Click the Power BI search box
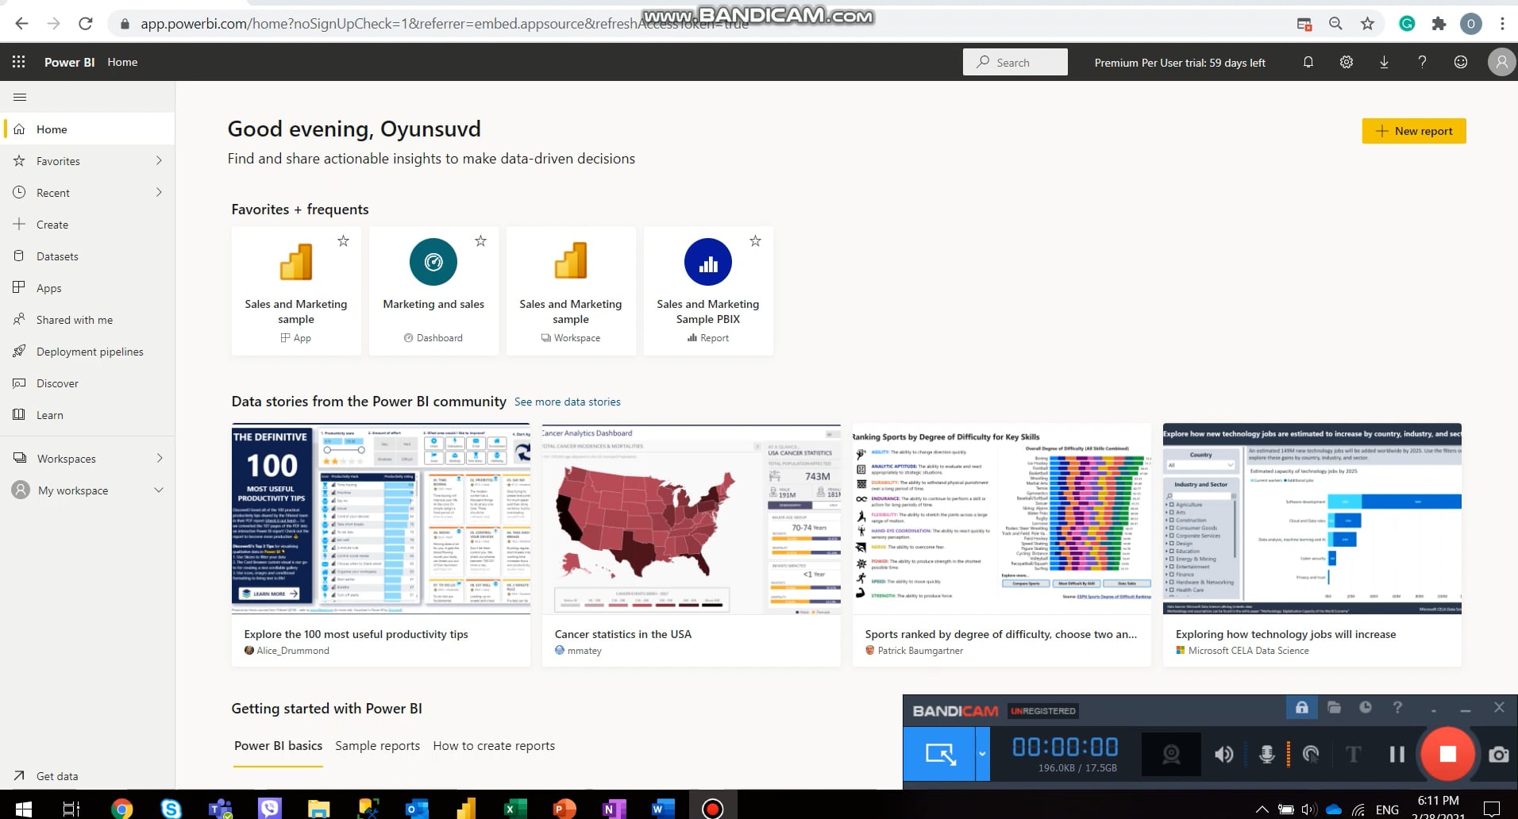 tap(1015, 62)
